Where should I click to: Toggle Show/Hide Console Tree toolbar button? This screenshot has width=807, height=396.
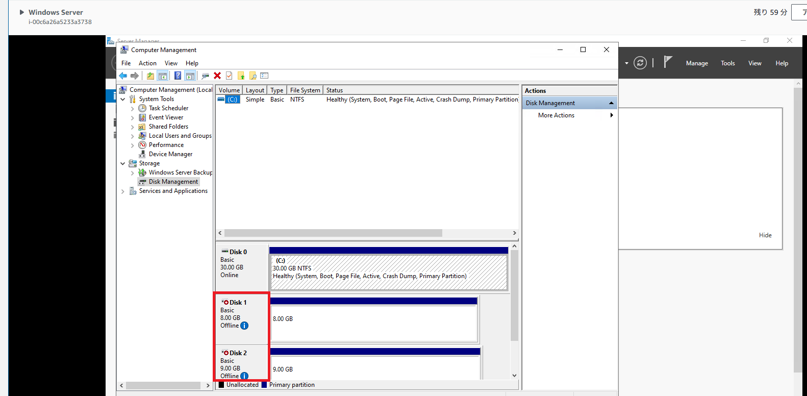point(163,76)
